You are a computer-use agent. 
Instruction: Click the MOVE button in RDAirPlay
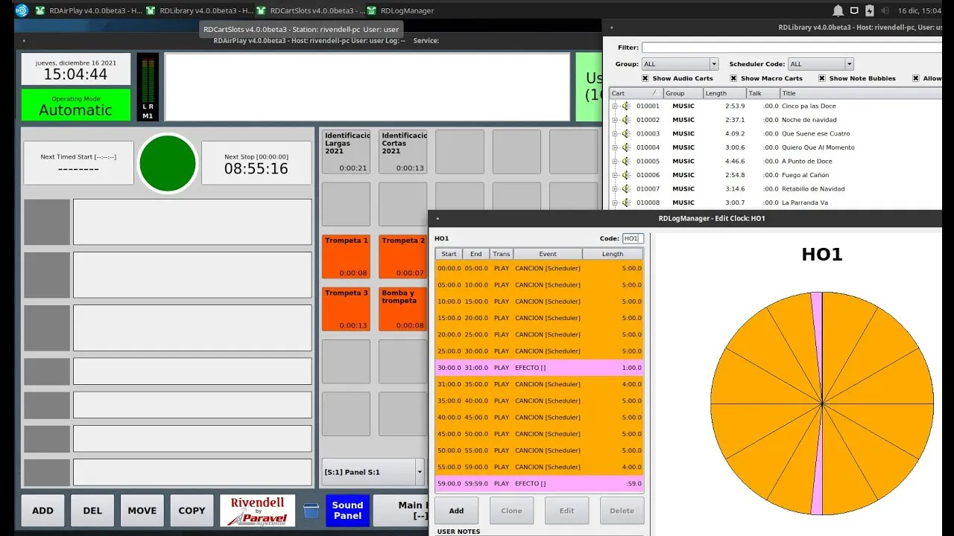pyautogui.click(x=142, y=511)
